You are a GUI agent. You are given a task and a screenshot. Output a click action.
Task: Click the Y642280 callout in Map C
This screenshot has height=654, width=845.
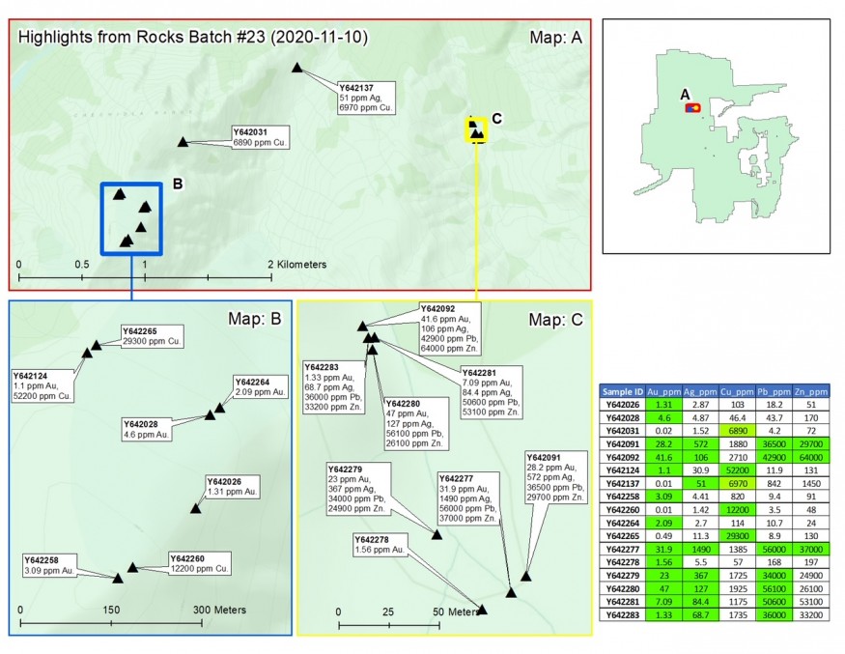point(416,423)
